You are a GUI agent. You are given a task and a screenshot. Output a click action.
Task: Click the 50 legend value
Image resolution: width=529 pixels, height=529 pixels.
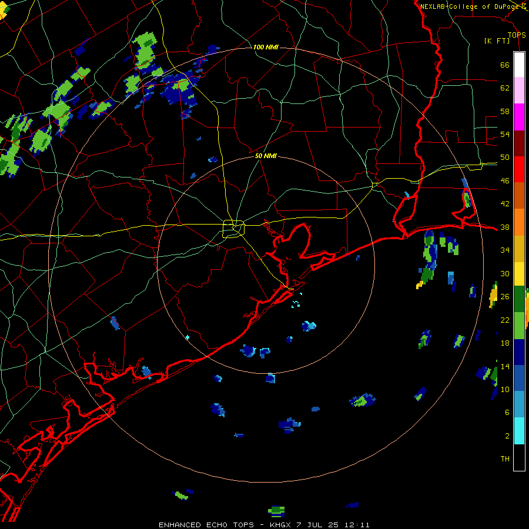(505, 158)
